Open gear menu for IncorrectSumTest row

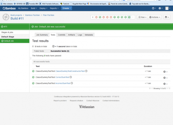(x=165, y=84)
